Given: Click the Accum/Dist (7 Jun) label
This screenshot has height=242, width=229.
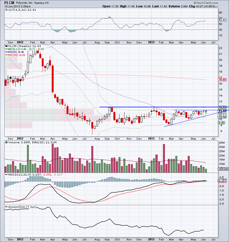Looking at the screenshot, I should coord(22,207).
